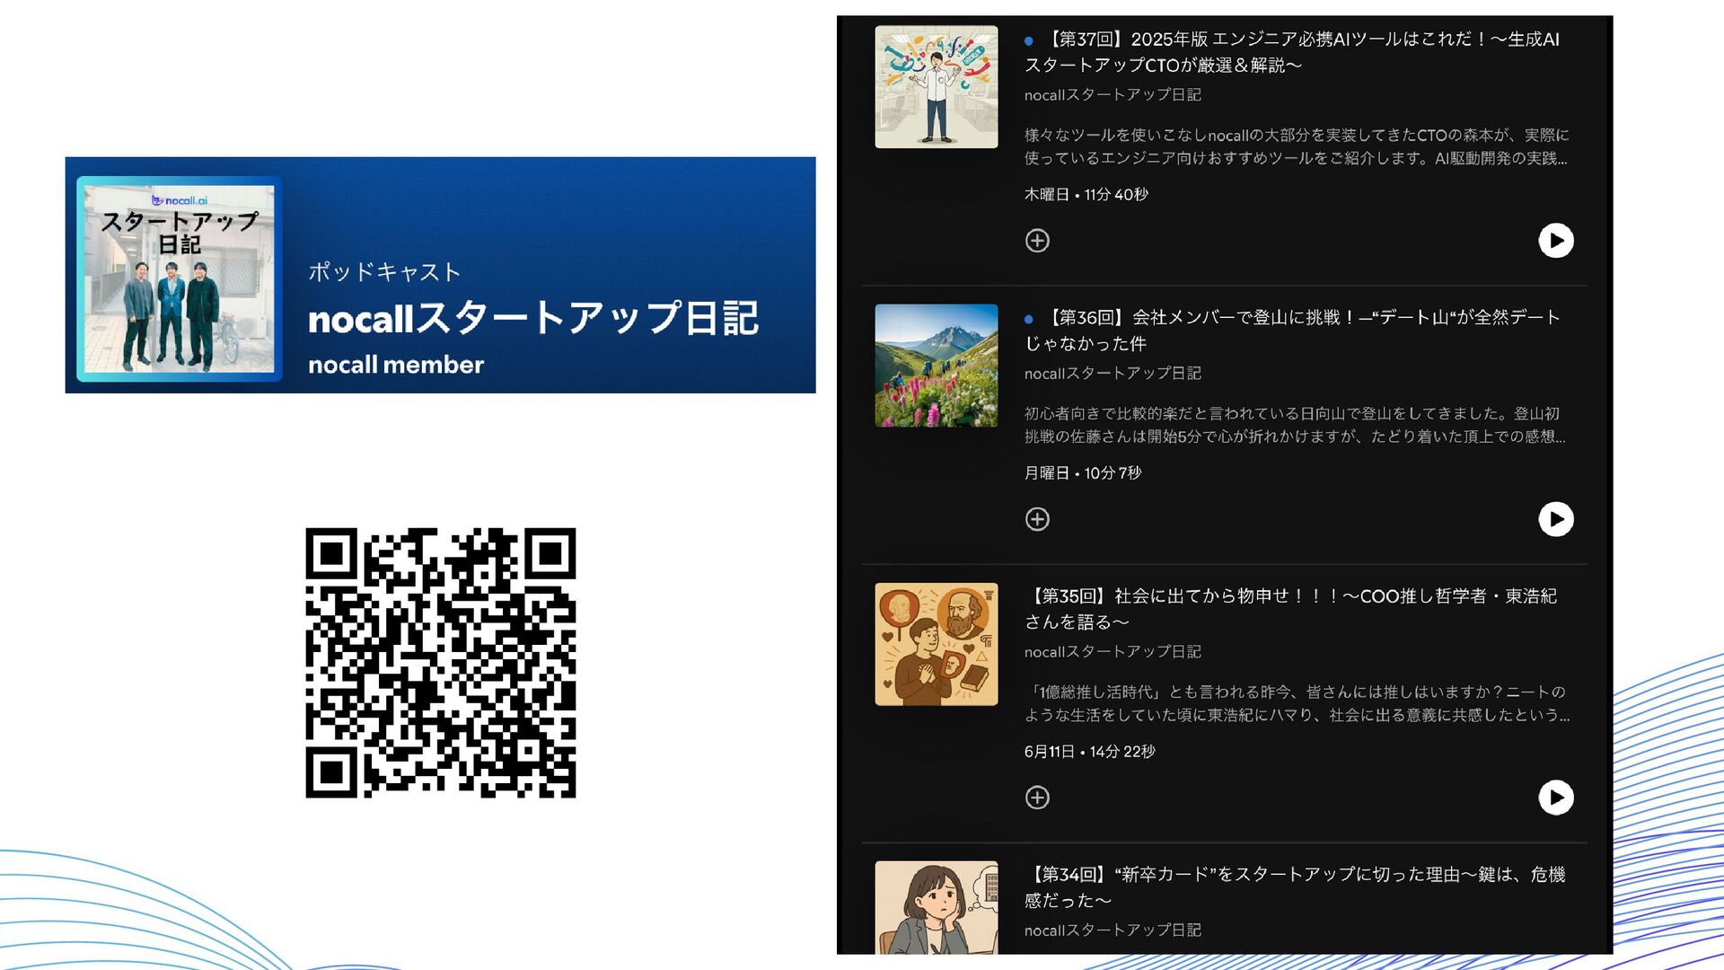Play episode 37 about engineer AI tools
This screenshot has width=1724, height=970.
[x=1556, y=241]
